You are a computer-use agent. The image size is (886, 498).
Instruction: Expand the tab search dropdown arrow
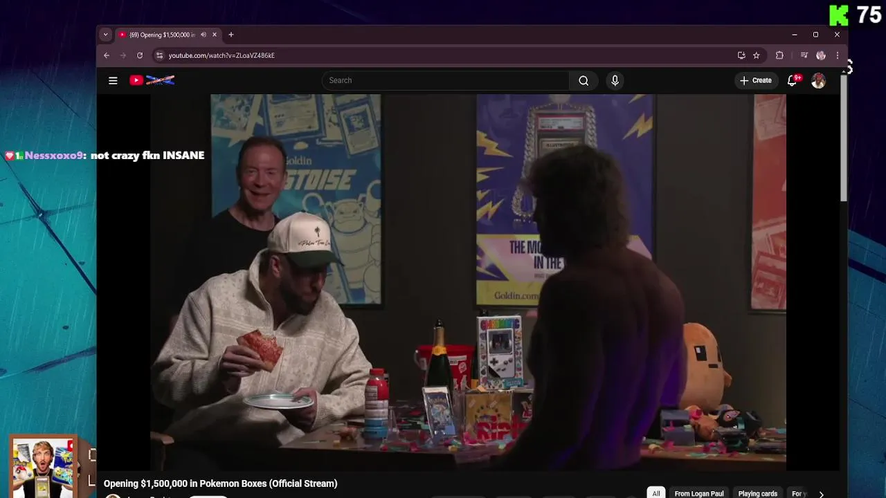pyautogui.click(x=105, y=35)
